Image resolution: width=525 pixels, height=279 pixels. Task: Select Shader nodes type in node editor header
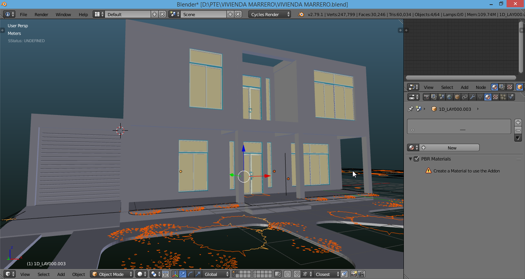pyautogui.click(x=495, y=87)
